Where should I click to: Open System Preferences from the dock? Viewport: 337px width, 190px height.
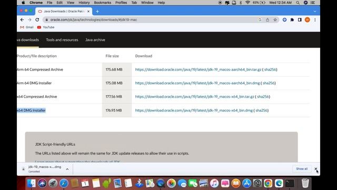tap(257, 183)
